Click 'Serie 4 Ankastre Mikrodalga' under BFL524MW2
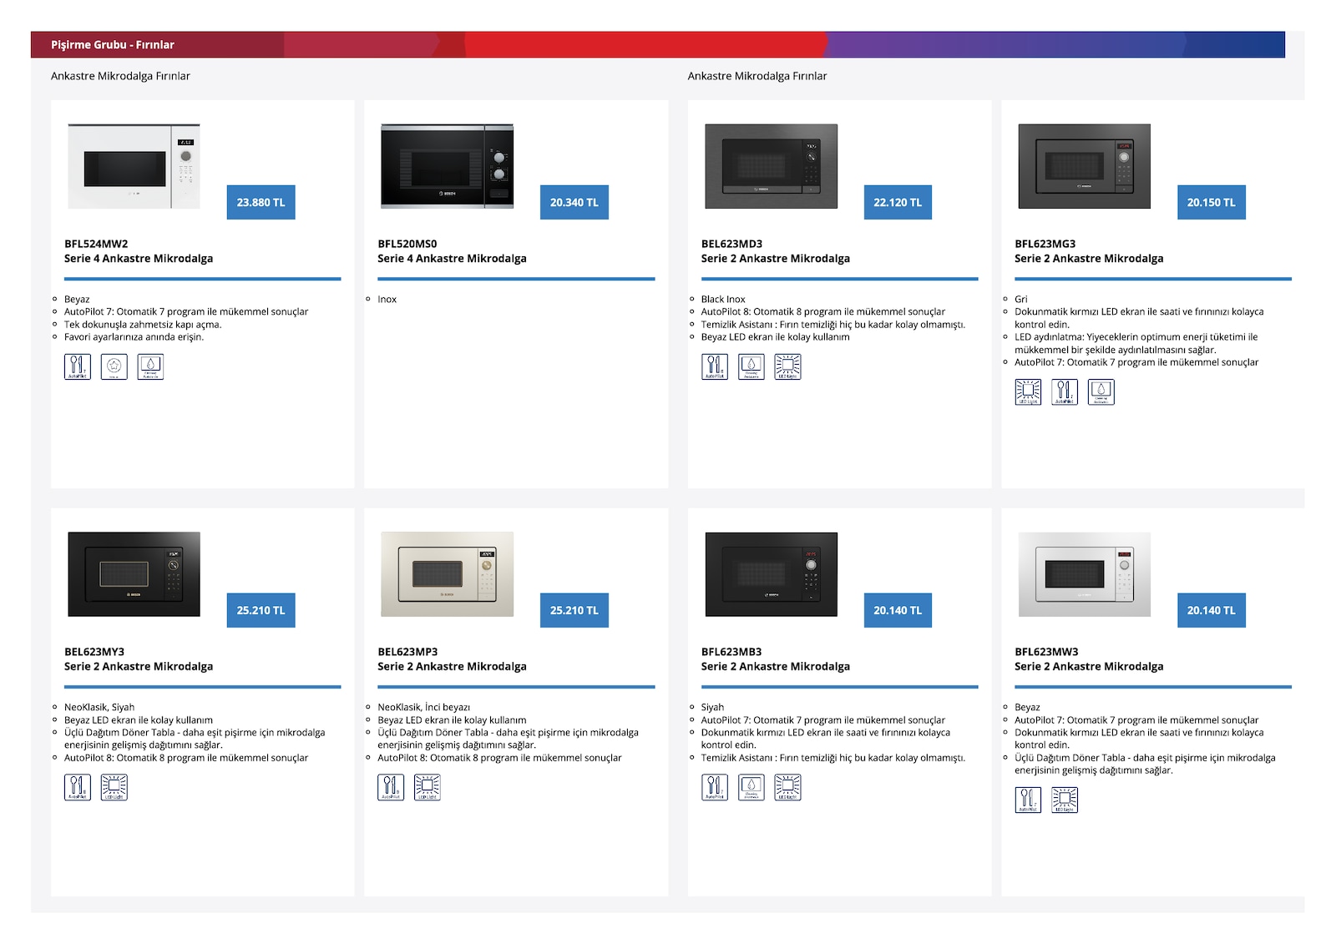 [139, 259]
